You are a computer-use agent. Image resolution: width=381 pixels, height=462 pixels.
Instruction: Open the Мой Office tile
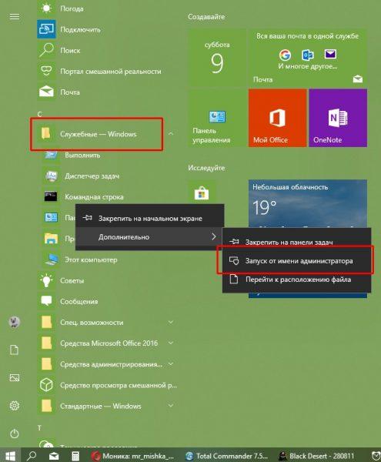coord(277,118)
